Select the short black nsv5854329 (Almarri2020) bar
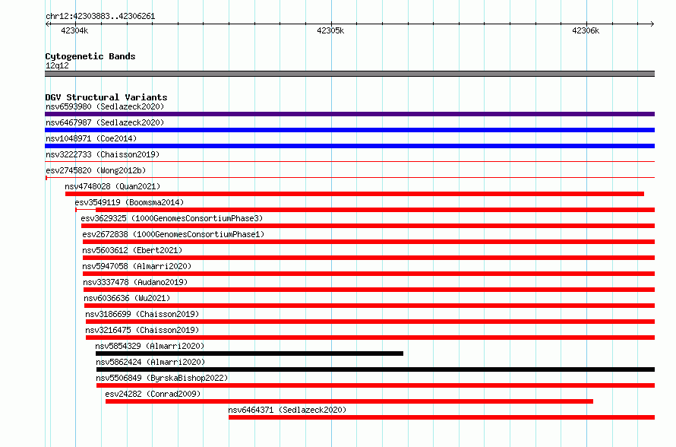 (250, 353)
